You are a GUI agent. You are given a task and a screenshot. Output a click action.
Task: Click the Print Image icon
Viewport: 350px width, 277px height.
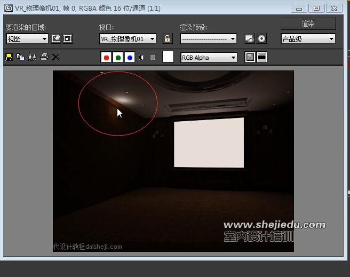tap(44, 57)
